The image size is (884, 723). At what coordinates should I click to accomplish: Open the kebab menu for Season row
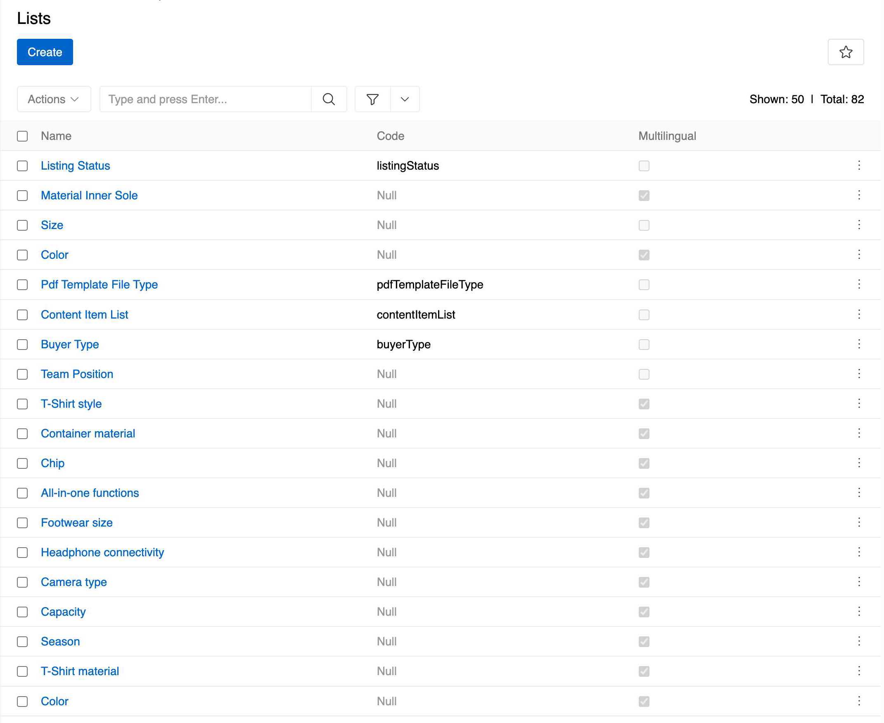coord(859,641)
